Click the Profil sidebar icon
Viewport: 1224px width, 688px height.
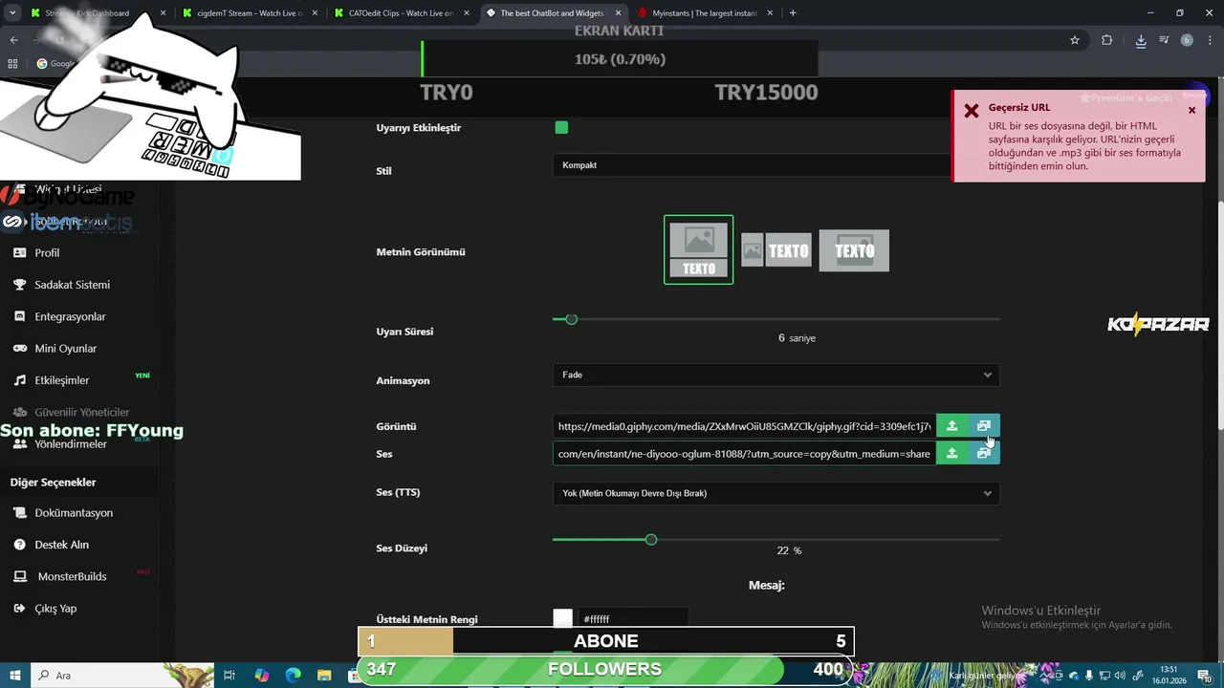point(19,252)
